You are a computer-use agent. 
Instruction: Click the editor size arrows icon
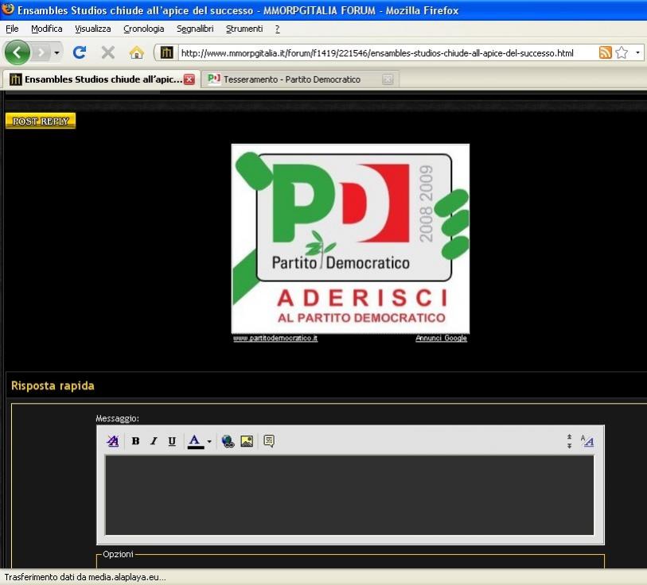coord(570,441)
